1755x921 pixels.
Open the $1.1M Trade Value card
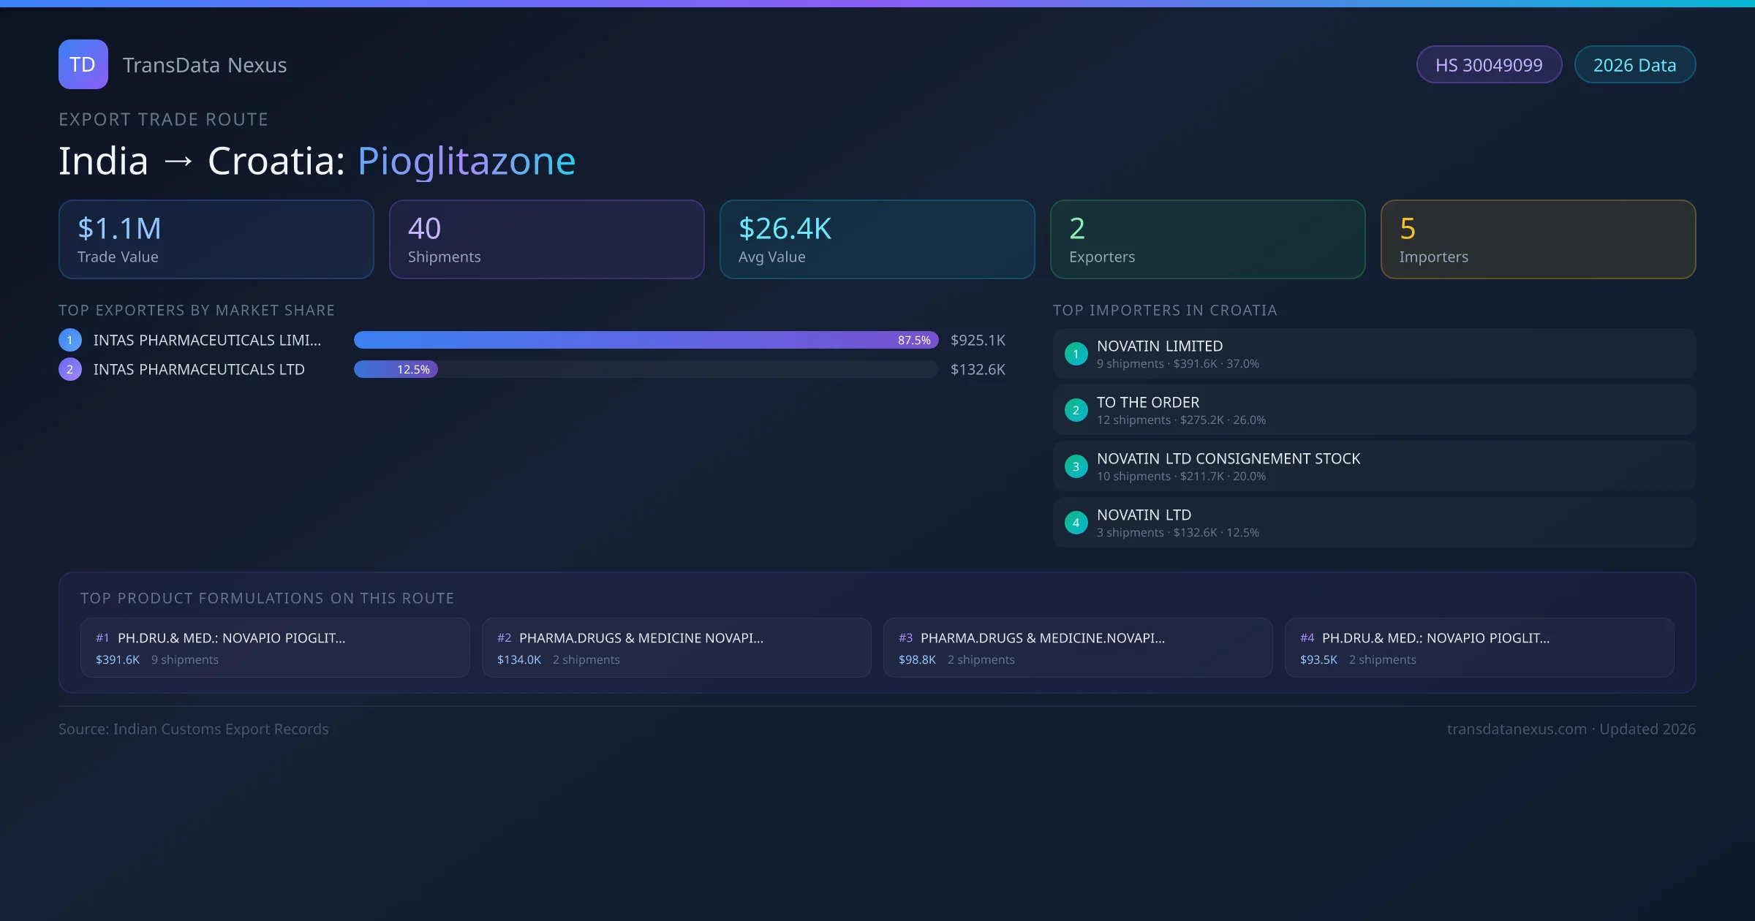pyautogui.click(x=216, y=239)
